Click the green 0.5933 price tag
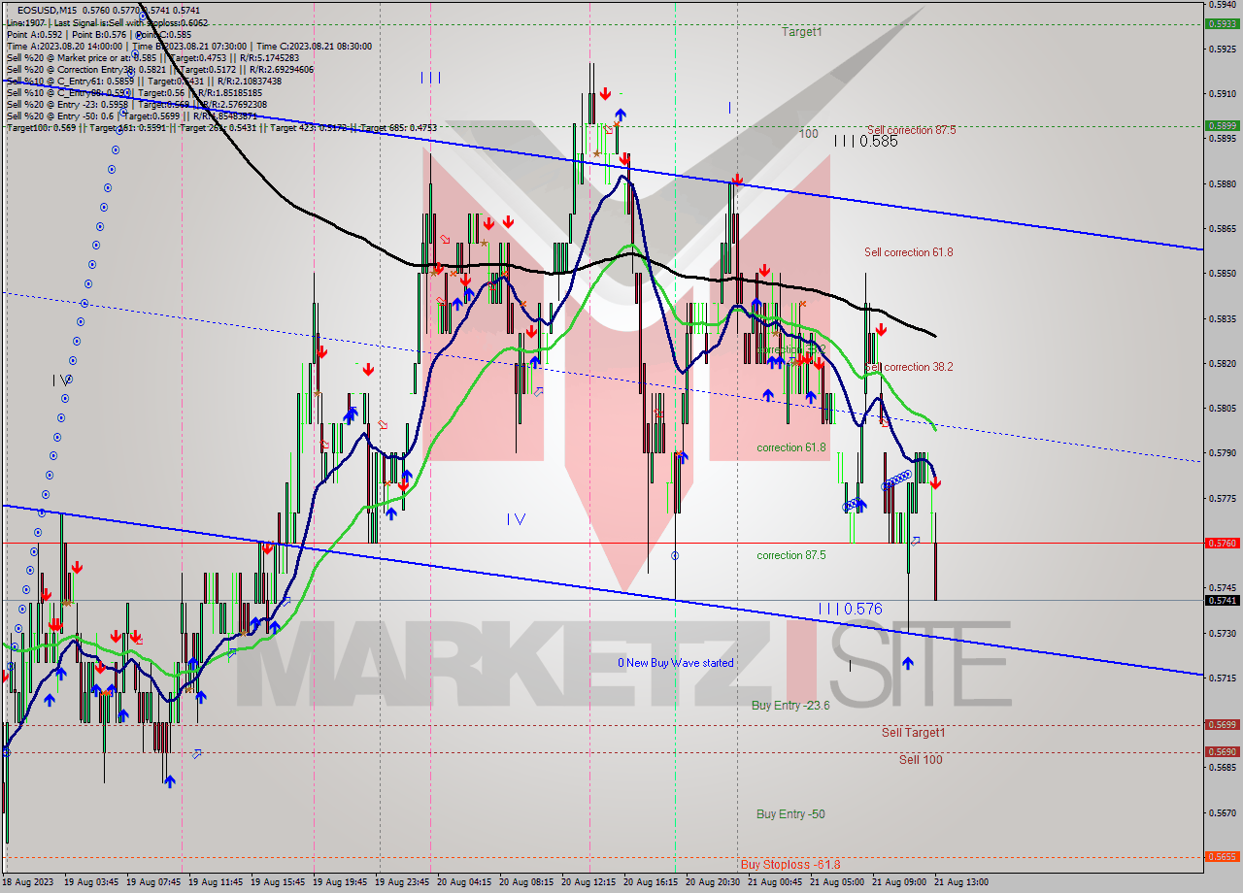Screen dimensions: 1243x893 [x=1222, y=23]
